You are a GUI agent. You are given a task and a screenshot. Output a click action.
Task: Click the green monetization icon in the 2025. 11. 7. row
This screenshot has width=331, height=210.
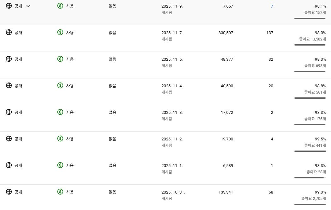click(60, 32)
